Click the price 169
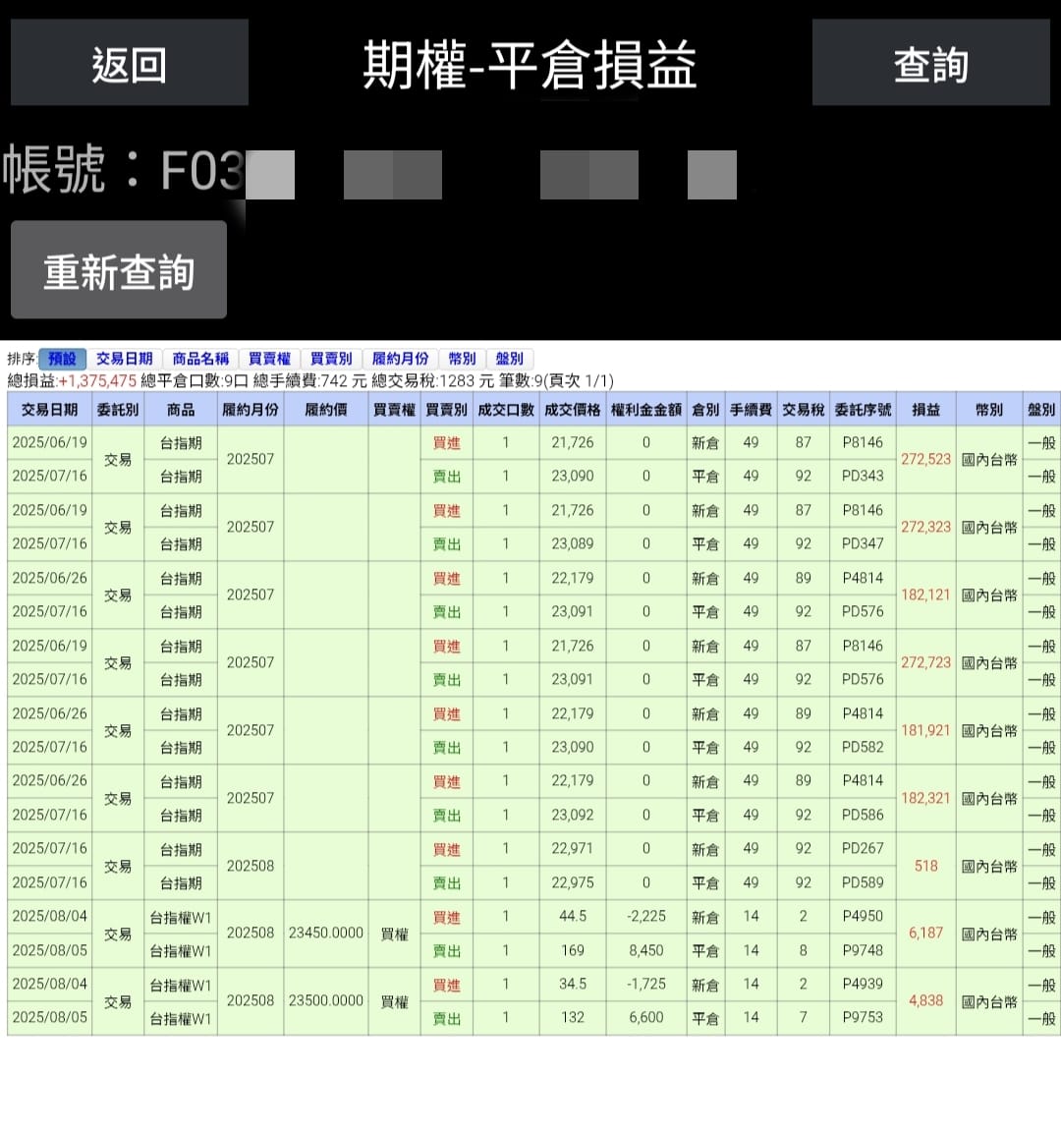The height and width of the screenshot is (1133, 1061). tap(573, 951)
